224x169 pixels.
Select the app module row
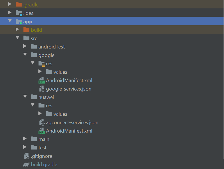point(112,21)
